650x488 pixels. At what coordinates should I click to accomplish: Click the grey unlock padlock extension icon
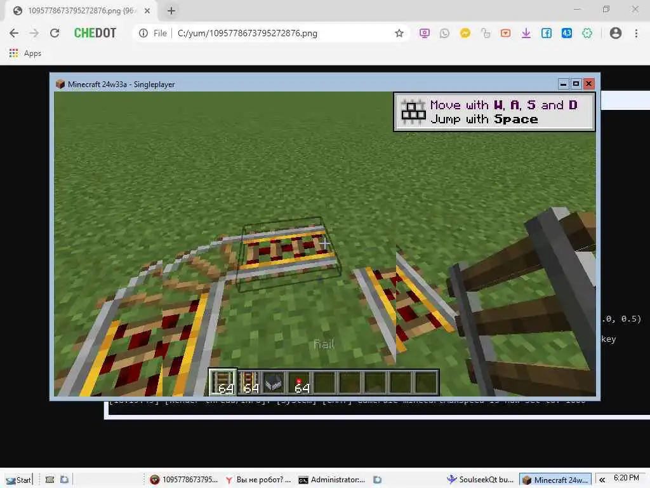[486, 33]
